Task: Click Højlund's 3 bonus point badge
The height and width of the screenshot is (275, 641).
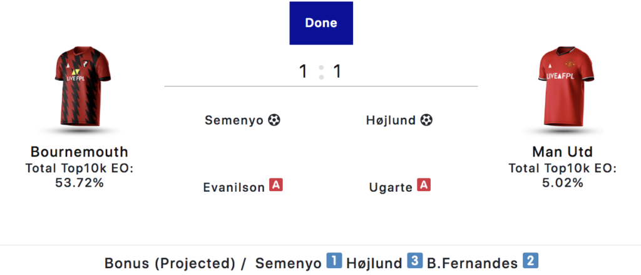Action: 414,261
